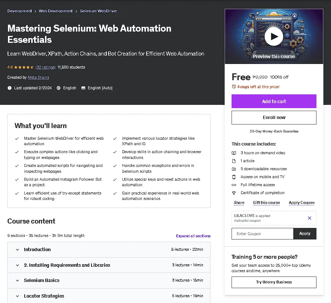Click 5 lectures 22min in Introduction row
The width and height of the screenshot is (331, 303).
(187, 249)
